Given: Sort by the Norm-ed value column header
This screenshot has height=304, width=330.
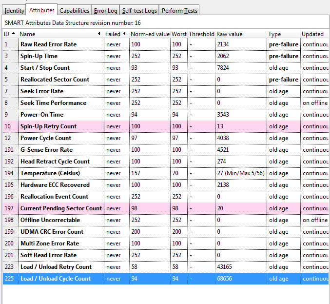Looking at the screenshot, I should (x=150, y=34).
